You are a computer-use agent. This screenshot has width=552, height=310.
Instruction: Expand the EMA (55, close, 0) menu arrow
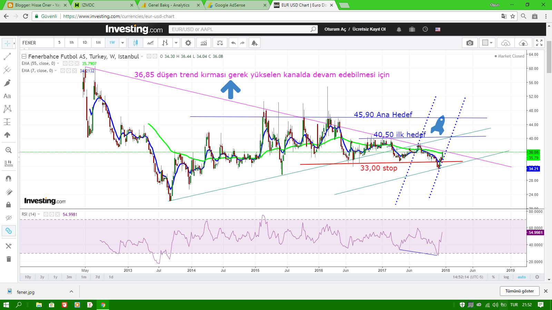[58, 64]
